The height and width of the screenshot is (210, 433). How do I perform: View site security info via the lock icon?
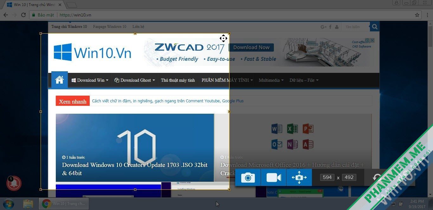[x=34, y=15]
